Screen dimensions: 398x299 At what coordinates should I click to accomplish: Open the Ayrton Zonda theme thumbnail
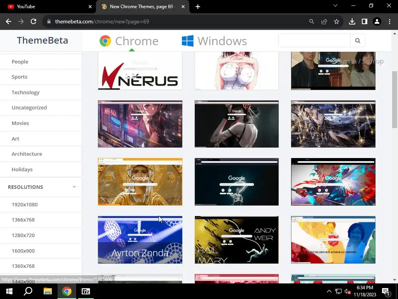pyautogui.click(x=140, y=240)
